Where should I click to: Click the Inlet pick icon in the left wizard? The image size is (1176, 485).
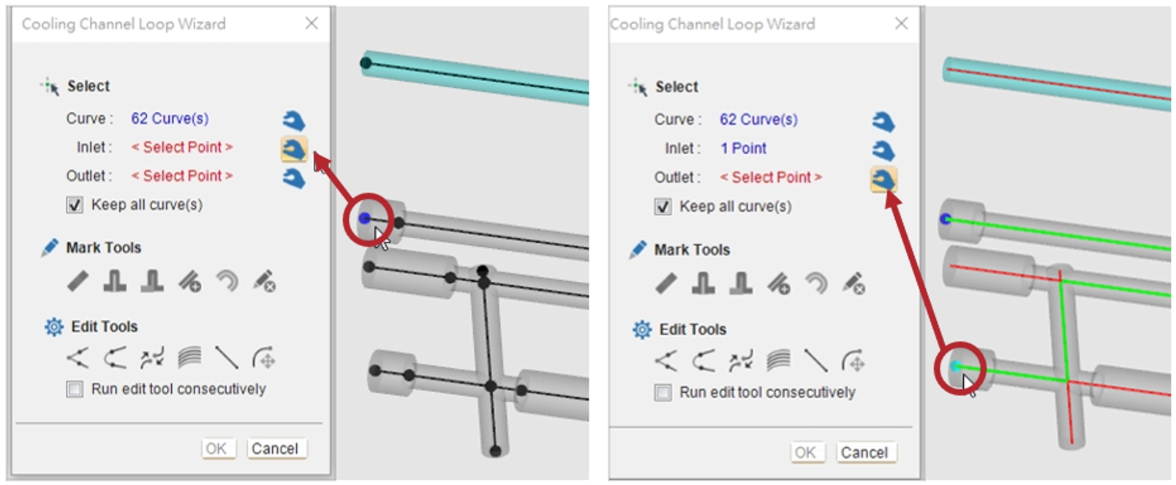pos(294,149)
